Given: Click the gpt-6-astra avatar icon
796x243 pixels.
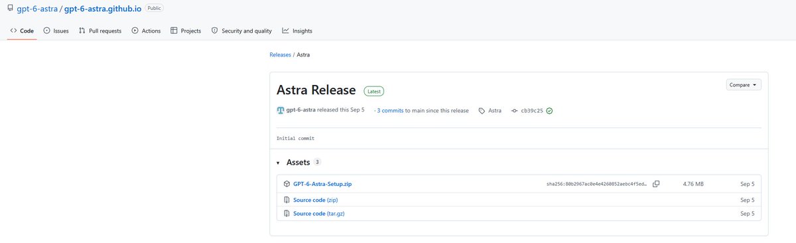Looking at the screenshot, I should coord(281,110).
